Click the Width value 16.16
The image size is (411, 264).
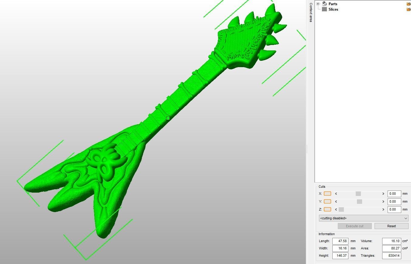pos(340,248)
